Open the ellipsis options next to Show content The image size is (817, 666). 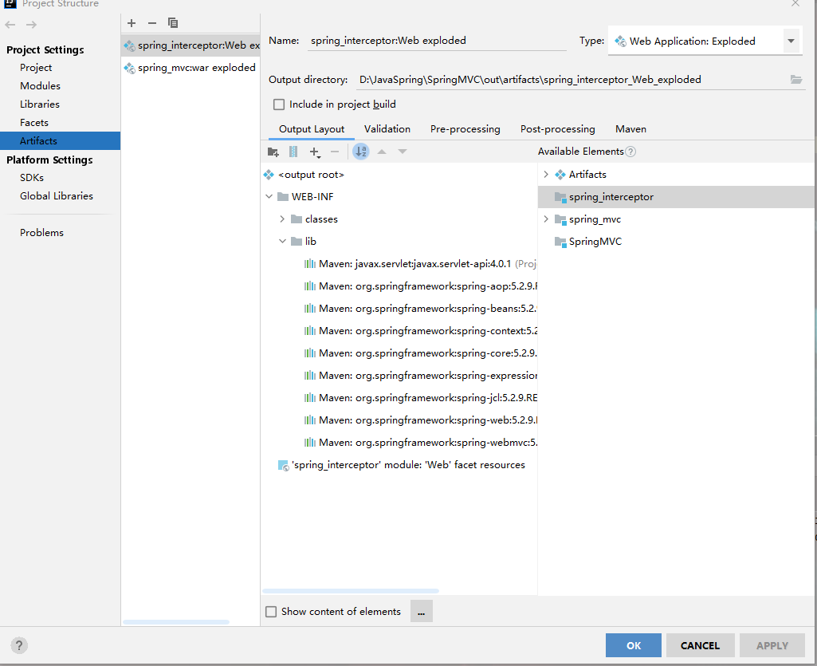[x=422, y=611]
